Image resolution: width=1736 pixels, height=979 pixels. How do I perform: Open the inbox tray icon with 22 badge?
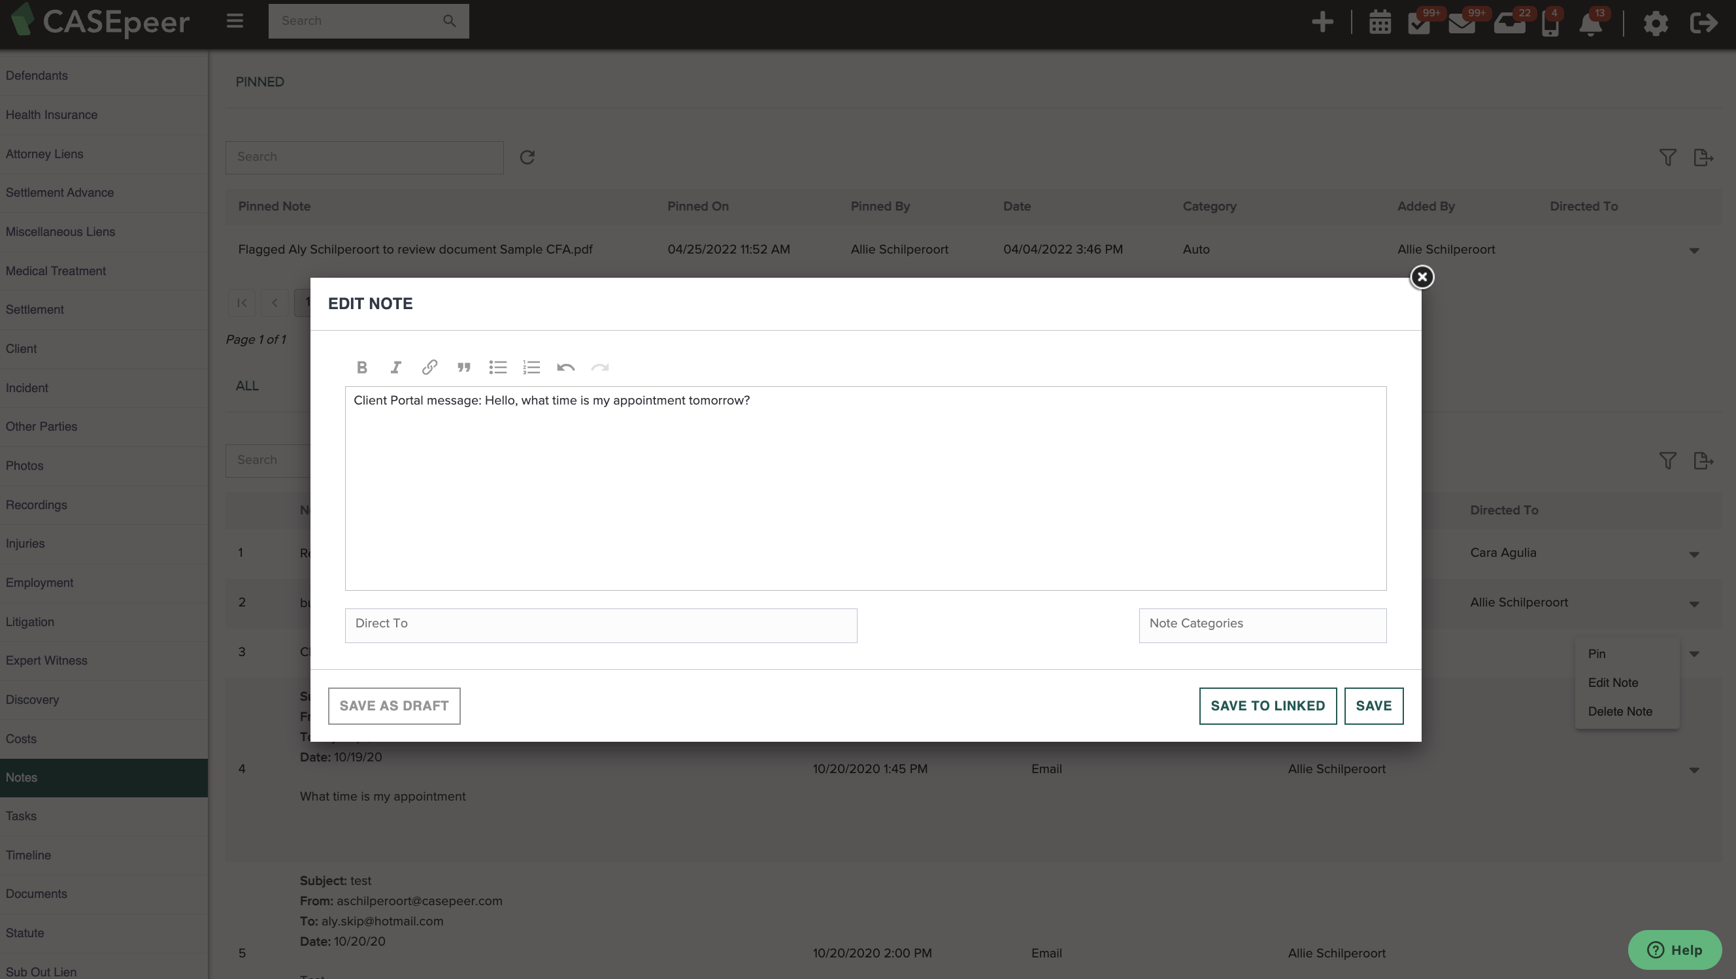click(x=1510, y=22)
